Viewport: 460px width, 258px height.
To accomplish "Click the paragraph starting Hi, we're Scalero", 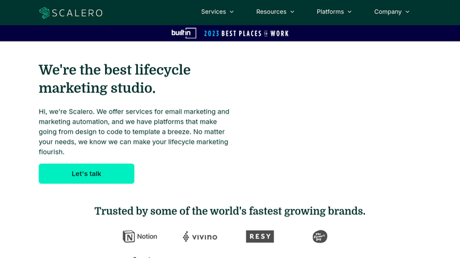I will coord(134,132).
